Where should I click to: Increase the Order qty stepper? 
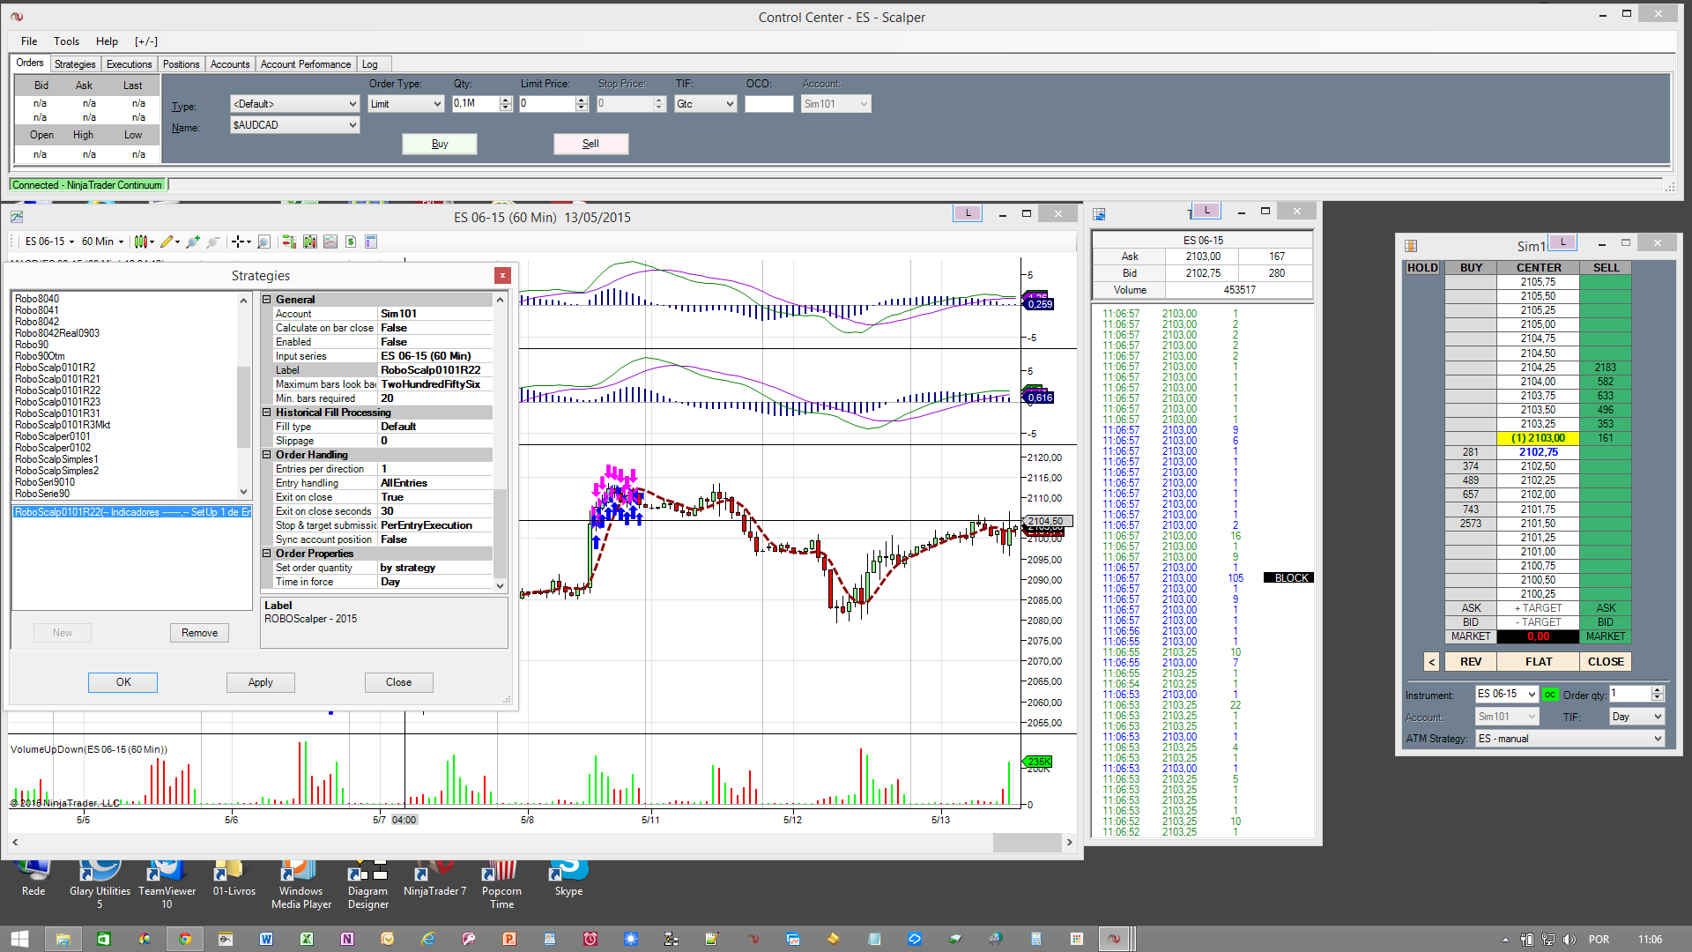tap(1657, 690)
